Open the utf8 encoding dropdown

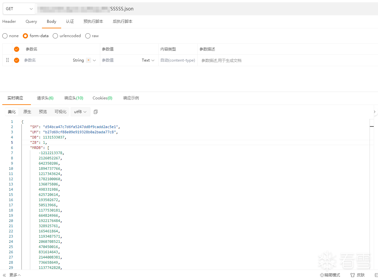click(x=80, y=111)
